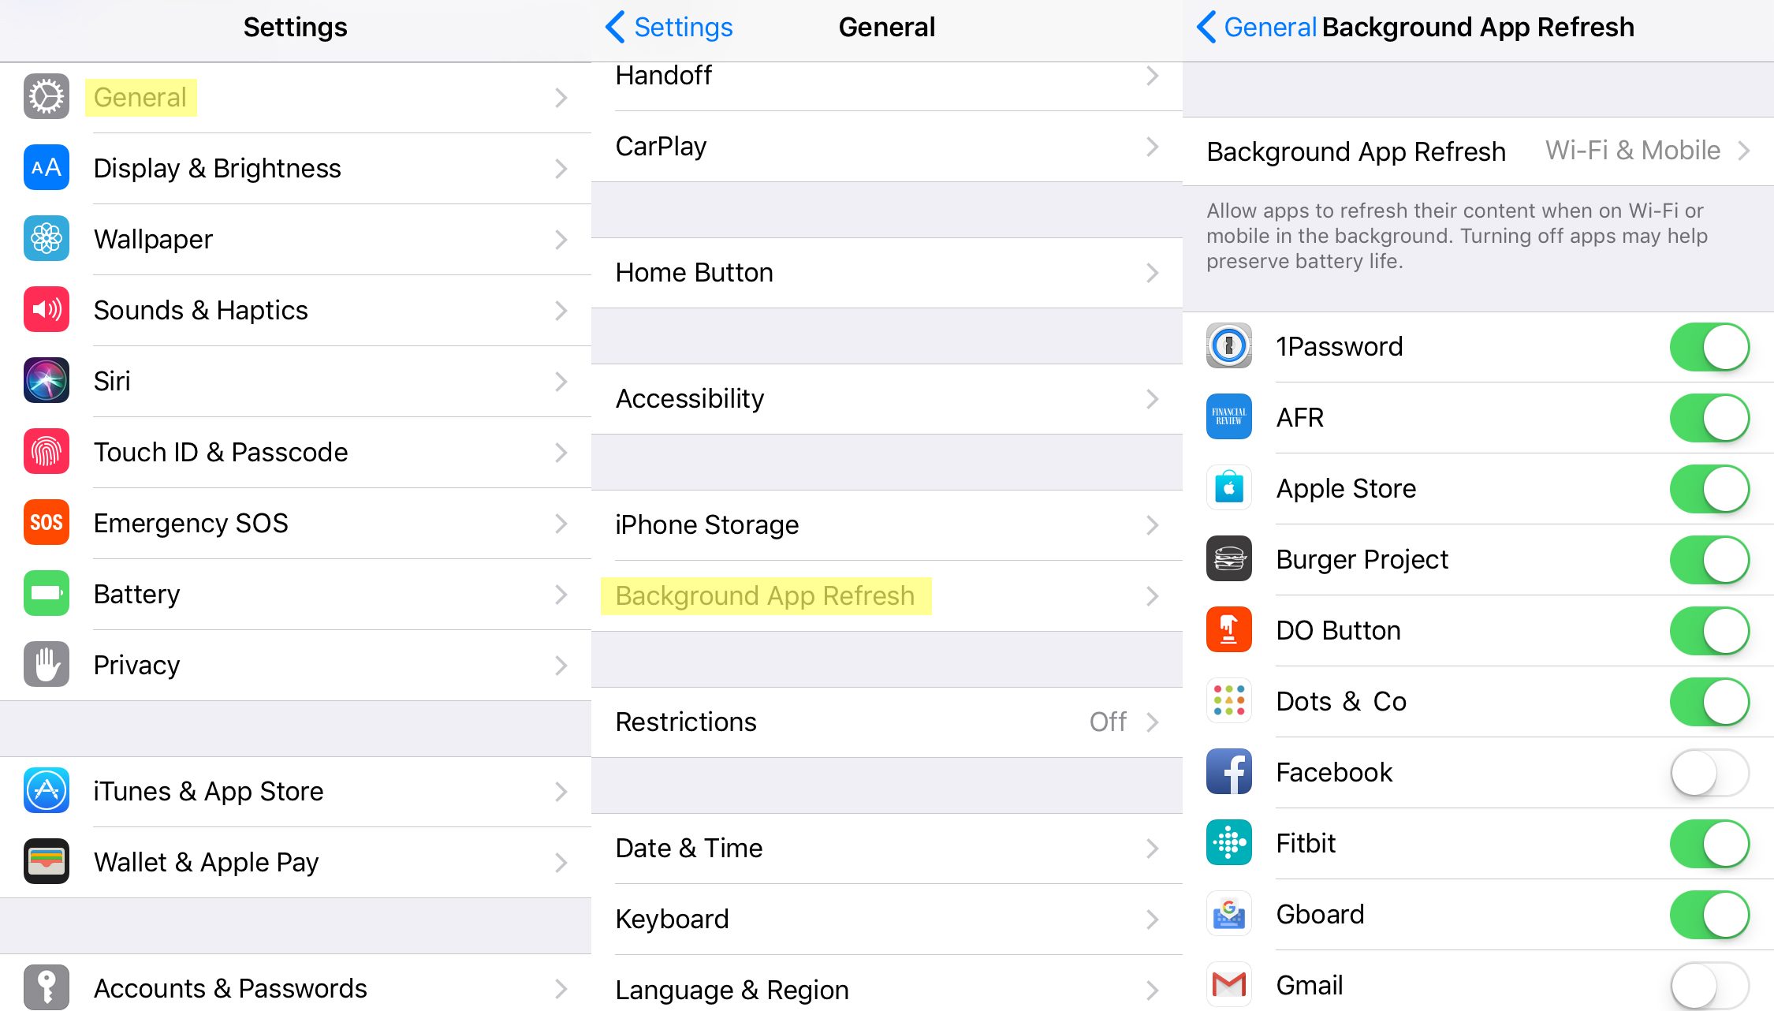Tap the Wallet & Apple Pay icon
Viewport: 1774px width, 1011px height.
[47, 862]
